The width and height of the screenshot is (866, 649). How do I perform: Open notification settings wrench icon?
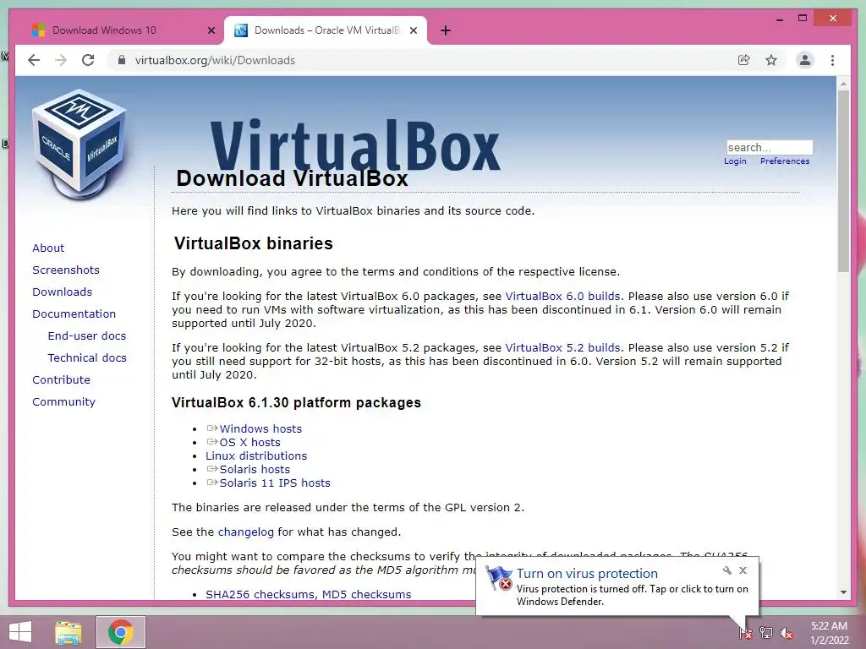[726, 570]
